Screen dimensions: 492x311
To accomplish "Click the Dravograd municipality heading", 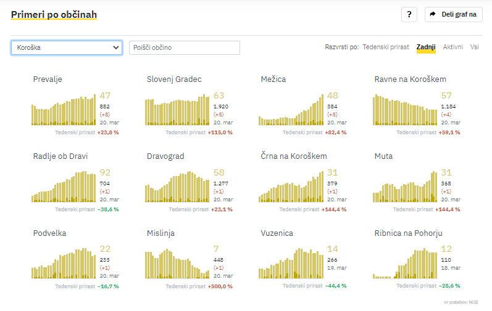I will (165, 156).
